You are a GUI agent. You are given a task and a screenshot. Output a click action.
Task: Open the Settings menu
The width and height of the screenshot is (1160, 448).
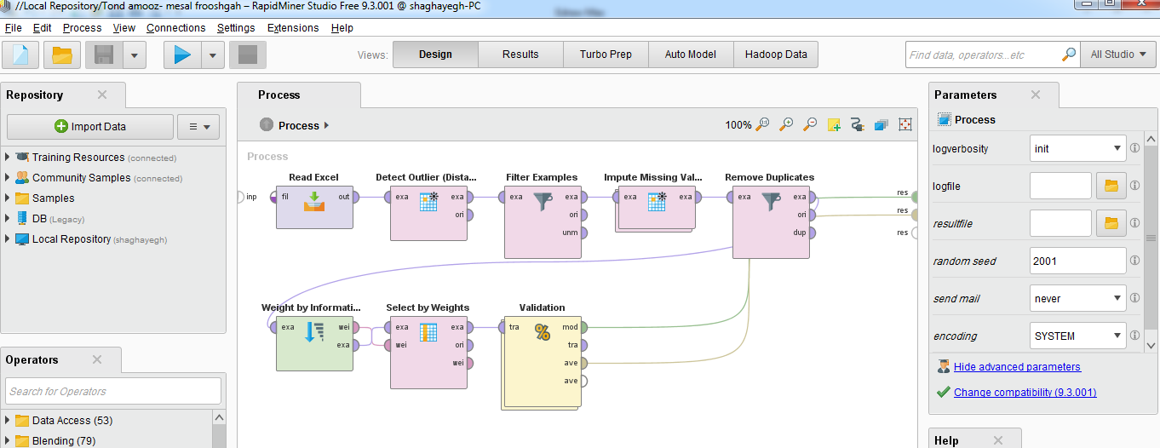[x=236, y=28]
